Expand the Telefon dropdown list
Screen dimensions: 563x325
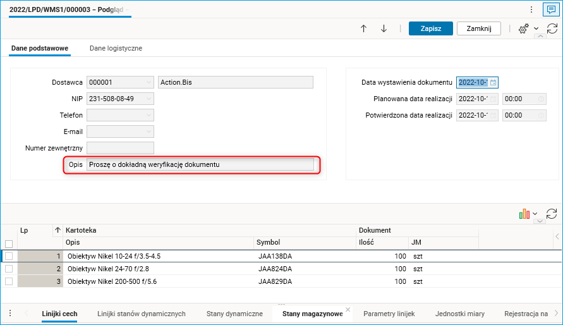(148, 115)
